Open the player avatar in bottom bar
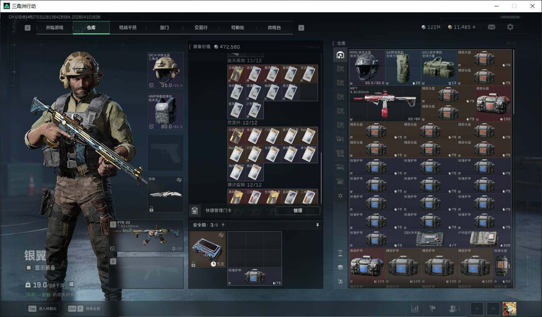This screenshot has width=542, height=317. pyautogui.click(x=509, y=308)
